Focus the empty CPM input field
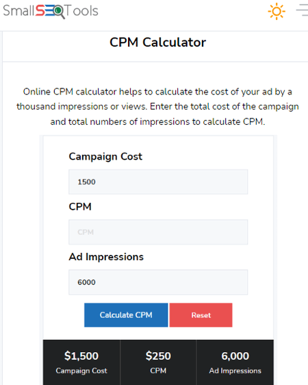This screenshot has height=385, width=308. tap(158, 232)
